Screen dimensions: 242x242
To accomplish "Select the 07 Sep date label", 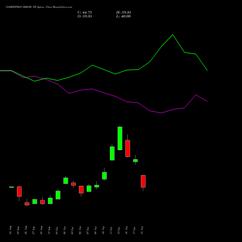I will pyautogui.click(x=88, y=230).
